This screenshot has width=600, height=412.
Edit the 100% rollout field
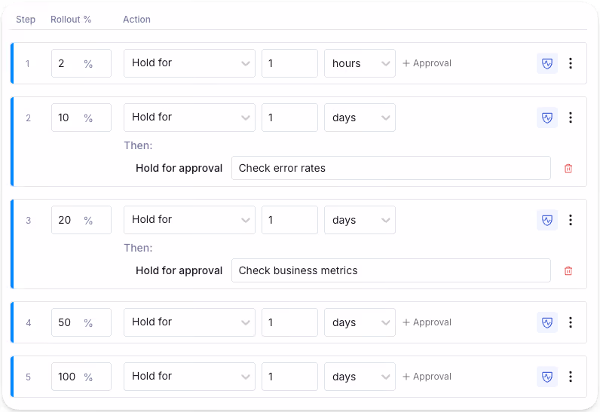pyautogui.click(x=81, y=377)
